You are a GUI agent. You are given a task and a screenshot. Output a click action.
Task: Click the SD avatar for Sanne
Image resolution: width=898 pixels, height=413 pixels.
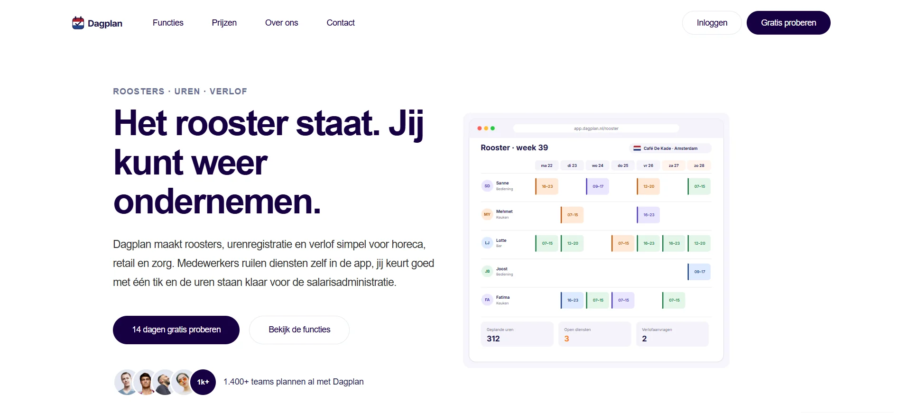487,186
